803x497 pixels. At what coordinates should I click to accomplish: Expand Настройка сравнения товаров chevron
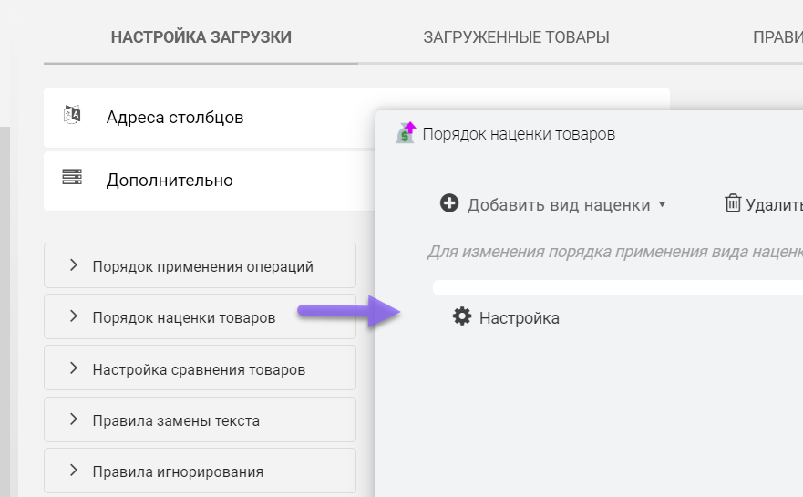click(x=74, y=368)
